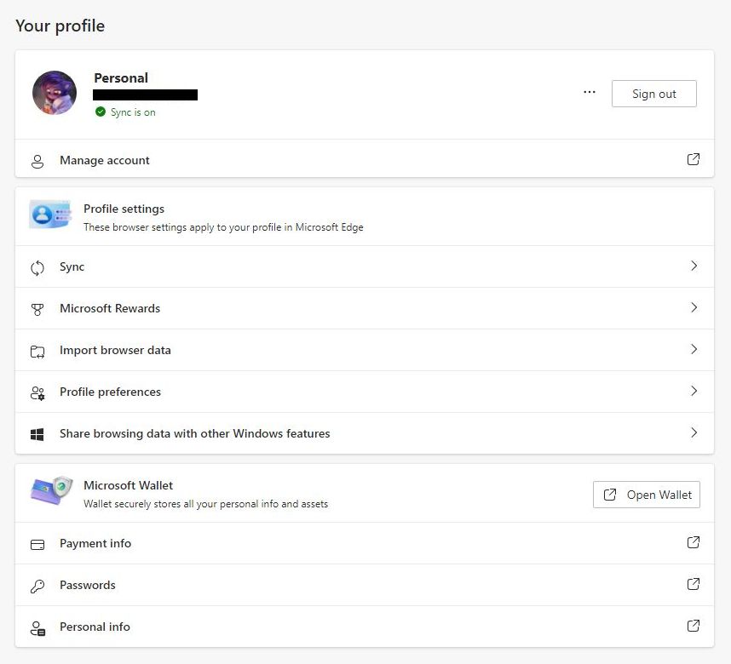
Task: Open Payment info external link icon
Action: point(694,542)
